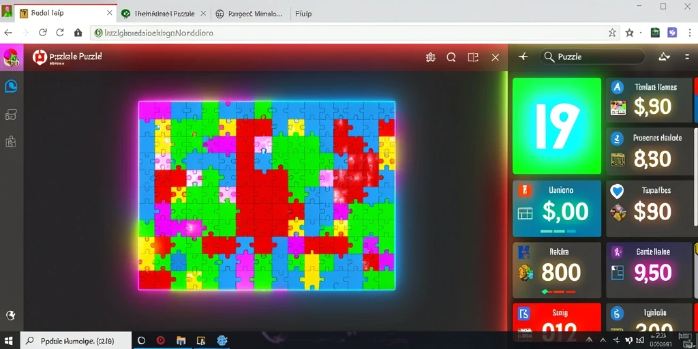
Task: Click the magnifier icon in the puzzle header
Action: [451, 57]
